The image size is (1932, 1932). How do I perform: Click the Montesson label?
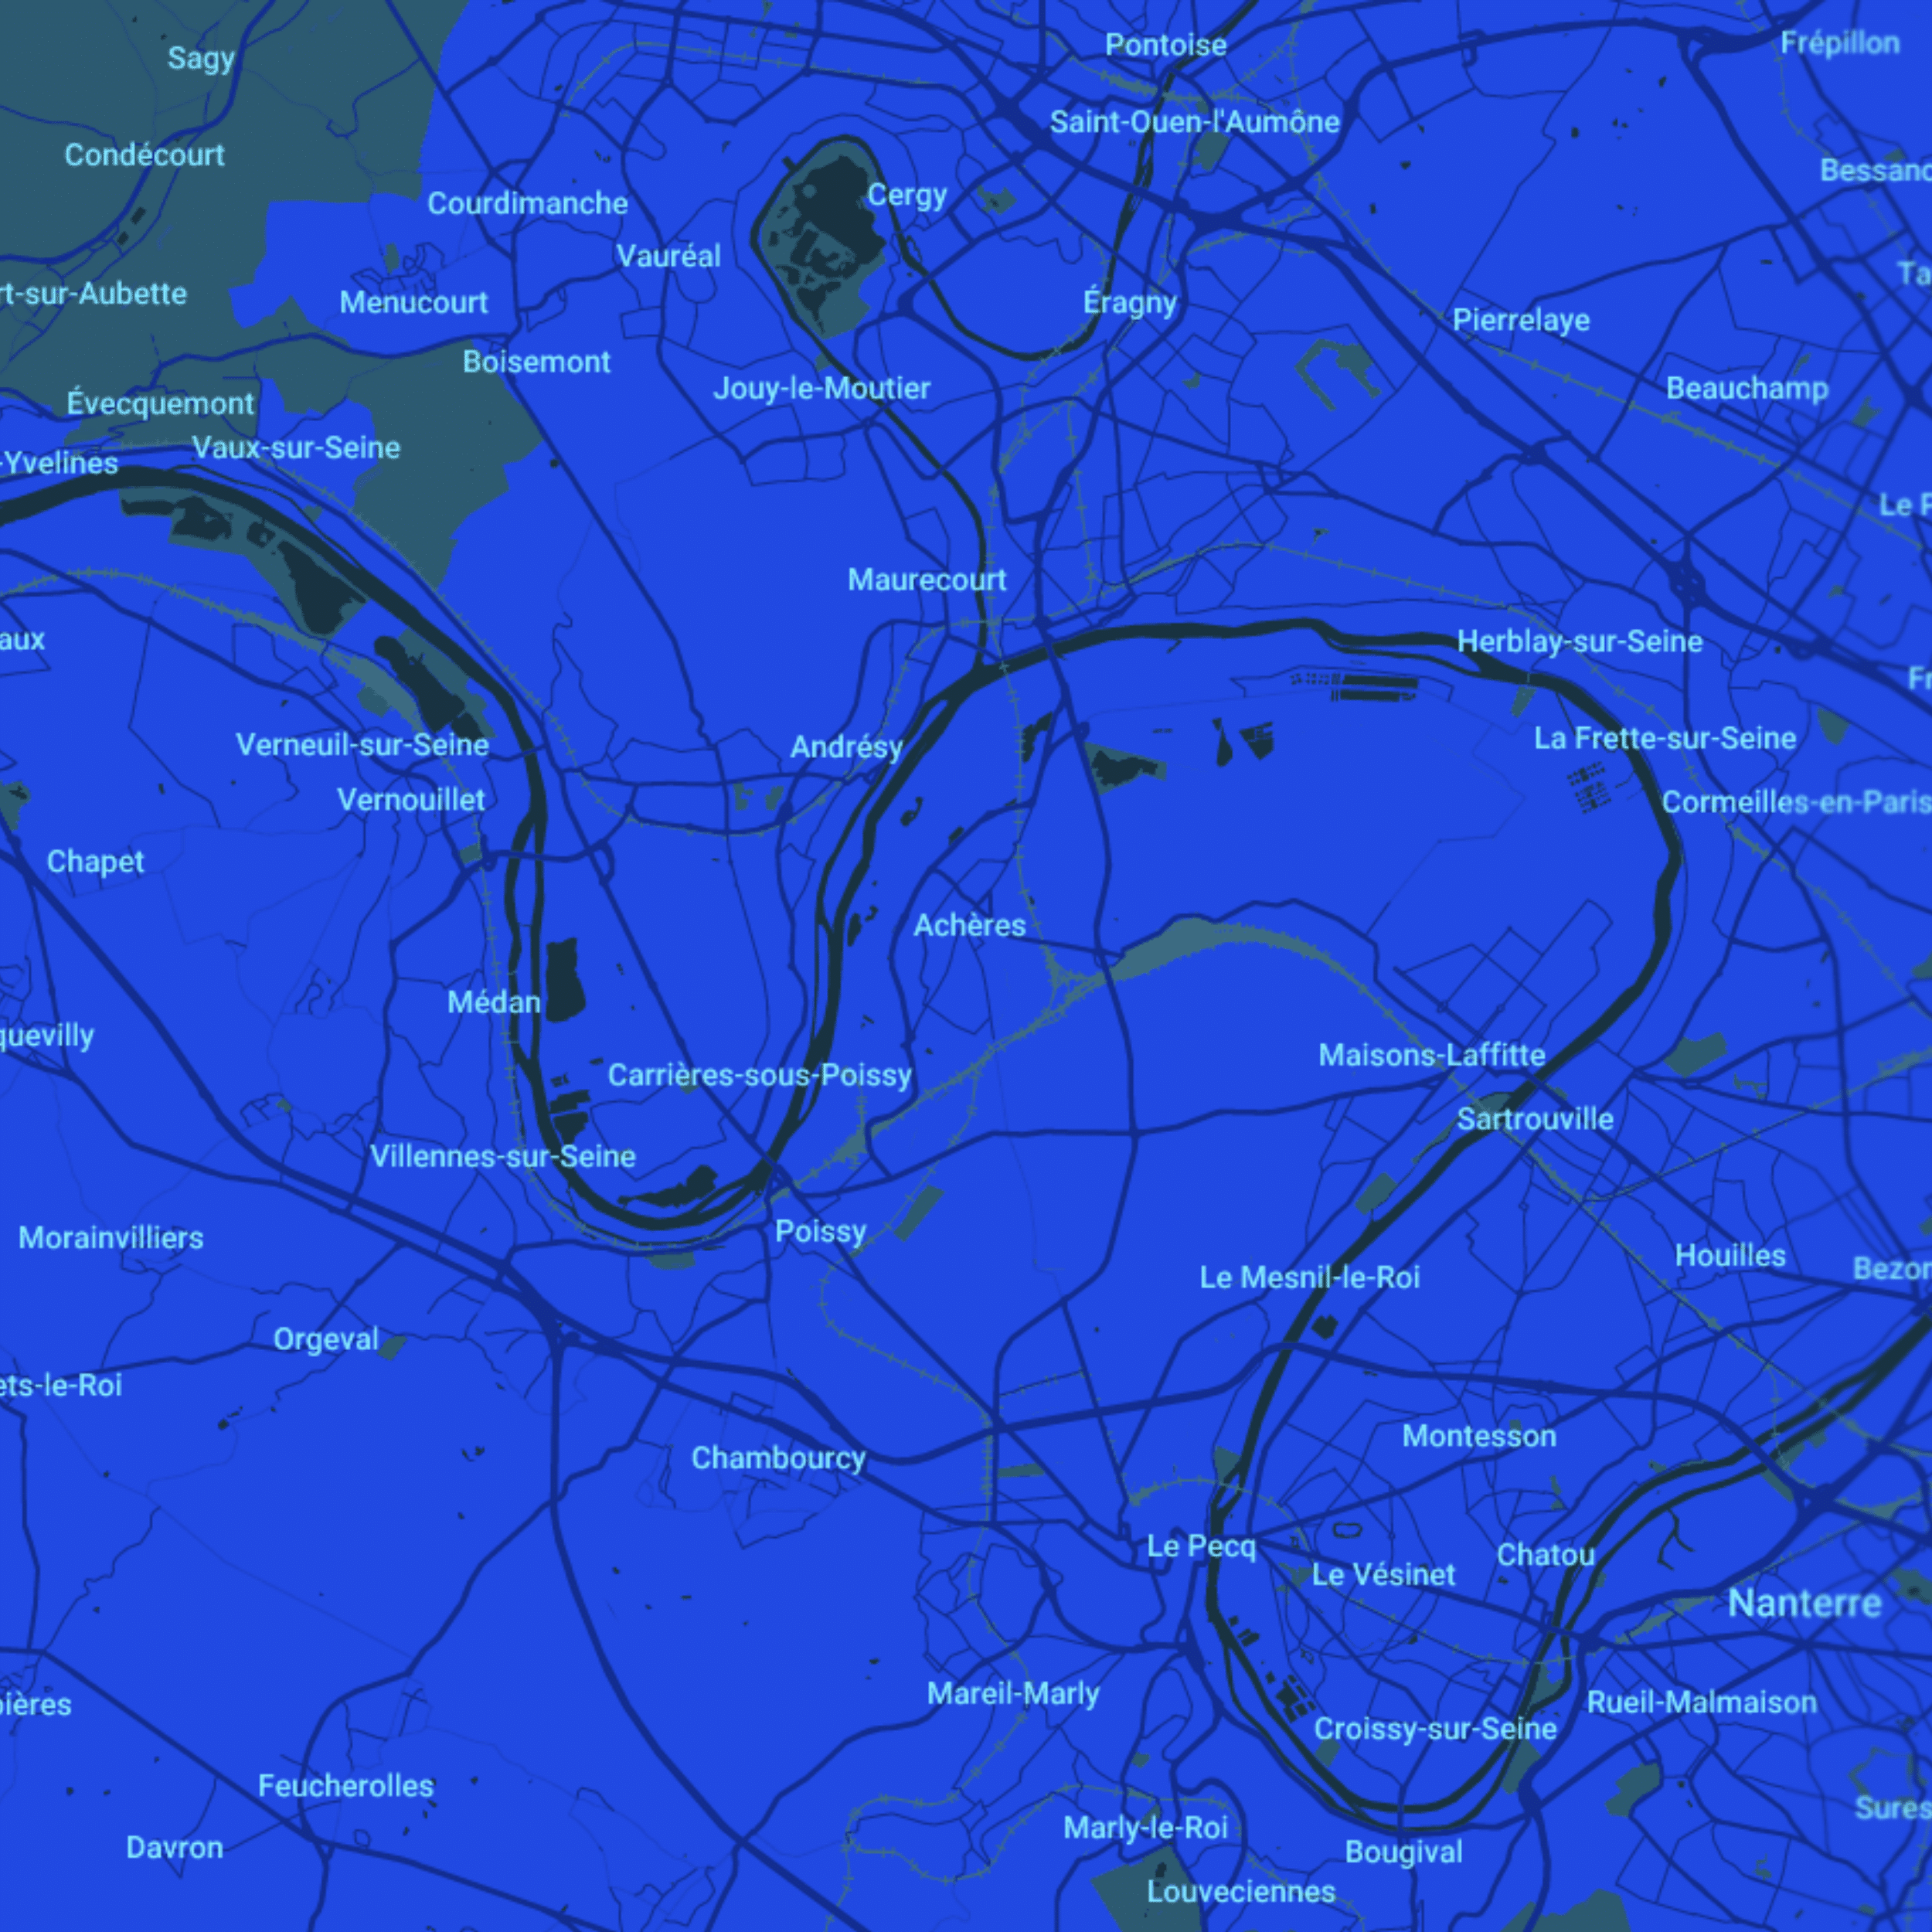click(x=1479, y=1437)
